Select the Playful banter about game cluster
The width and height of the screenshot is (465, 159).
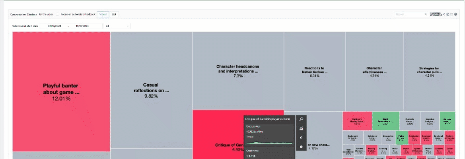click(61, 91)
